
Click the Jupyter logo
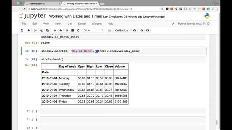(x=32, y=16)
